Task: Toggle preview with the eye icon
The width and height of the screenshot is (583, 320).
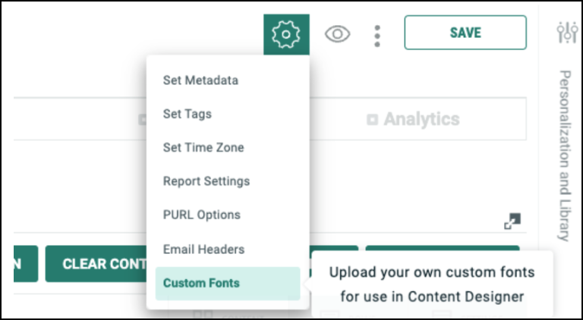Action: pyautogui.click(x=337, y=34)
